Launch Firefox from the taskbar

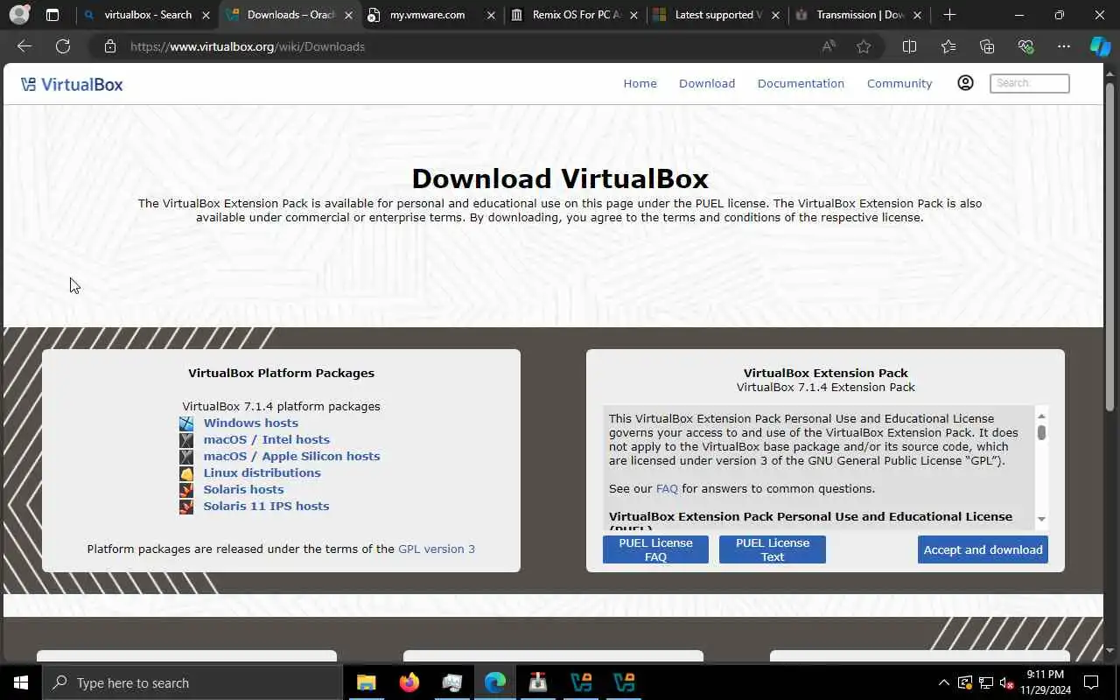click(x=409, y=682)
